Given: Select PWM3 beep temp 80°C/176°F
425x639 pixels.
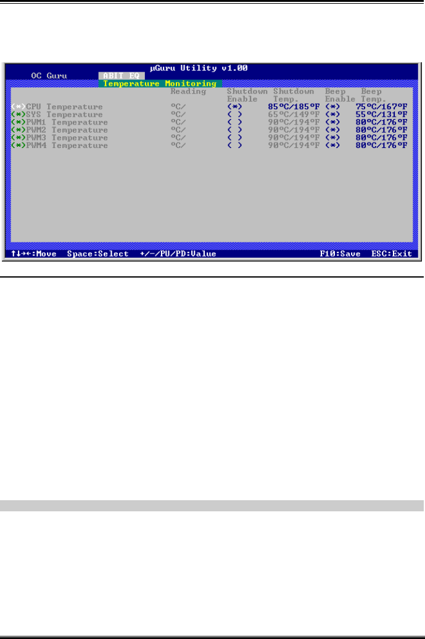Looking at the screenshot, I should [x=381, y=138].
